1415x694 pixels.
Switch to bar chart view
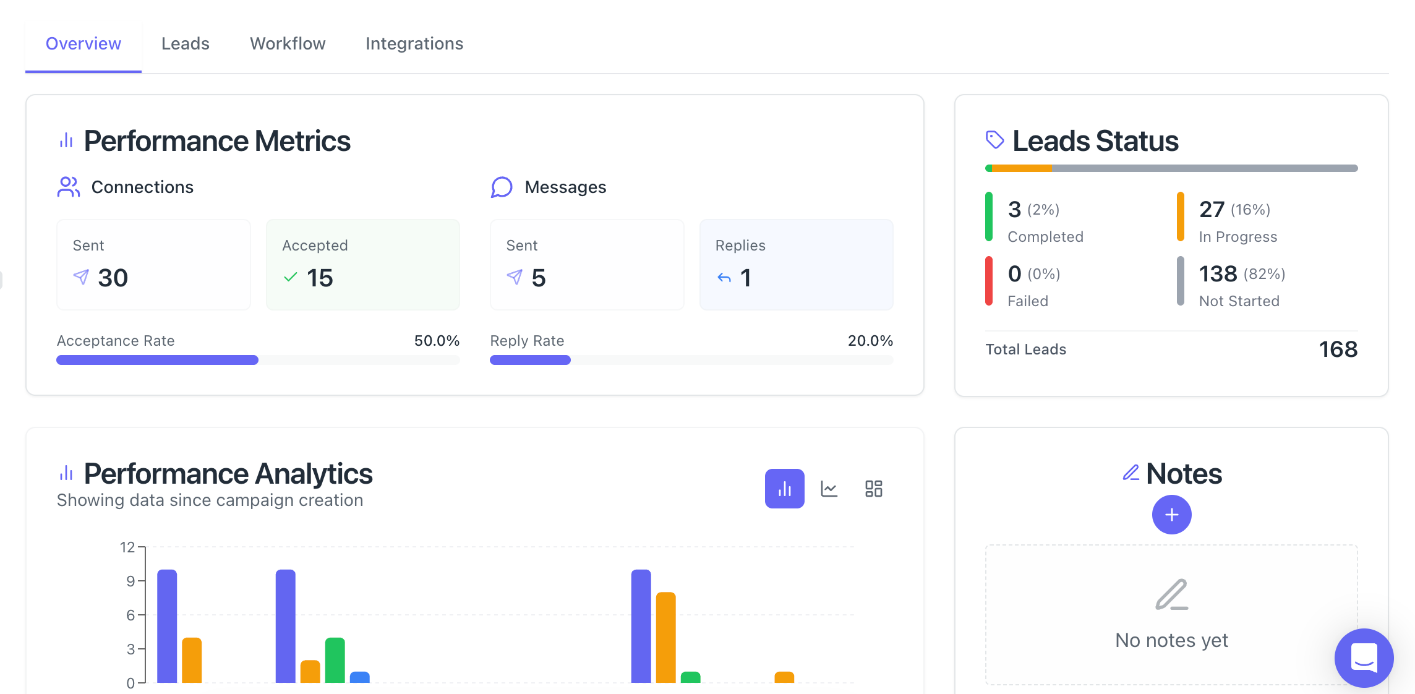pyautogui.click(x=784, y=489)
